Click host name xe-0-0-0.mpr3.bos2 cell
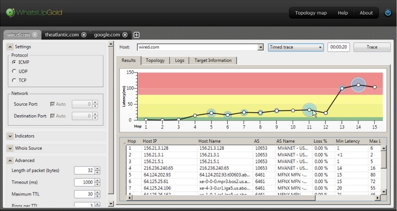Image resolution: width=397 pixels, height=211 pixels. click(x=225, y=182)
